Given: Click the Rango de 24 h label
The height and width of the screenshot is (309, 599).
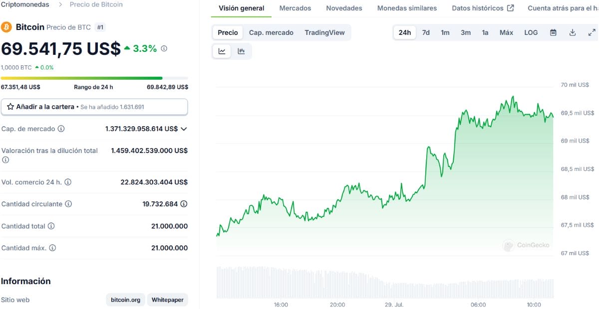Looking at the screenshot, I should tap(93, 87).
